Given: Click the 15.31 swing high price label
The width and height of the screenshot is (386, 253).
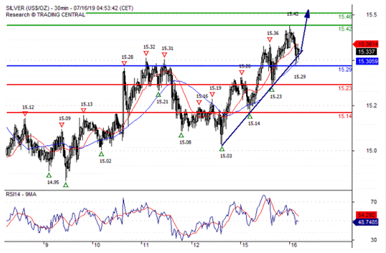Looking at the screenshot, I should 167,49.
